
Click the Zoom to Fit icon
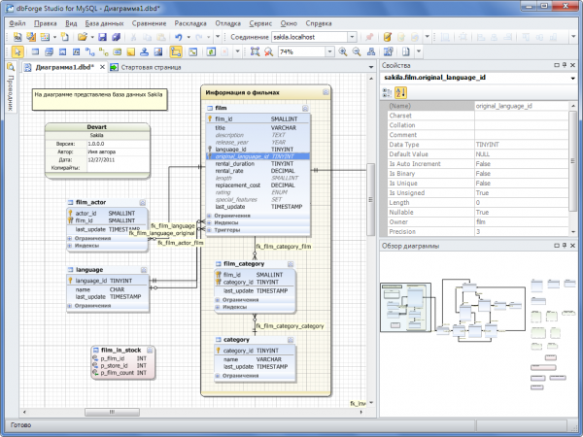coord(255,51)
